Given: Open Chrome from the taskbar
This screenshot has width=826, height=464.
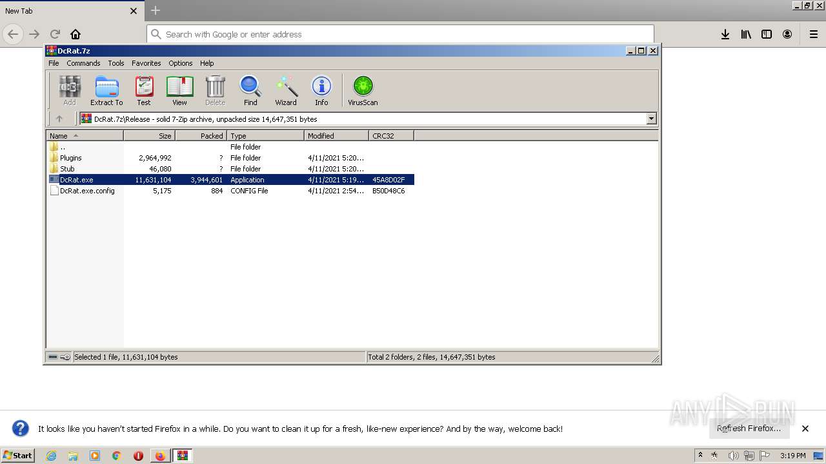Looking at the screenshot, I should coord(117,456).
